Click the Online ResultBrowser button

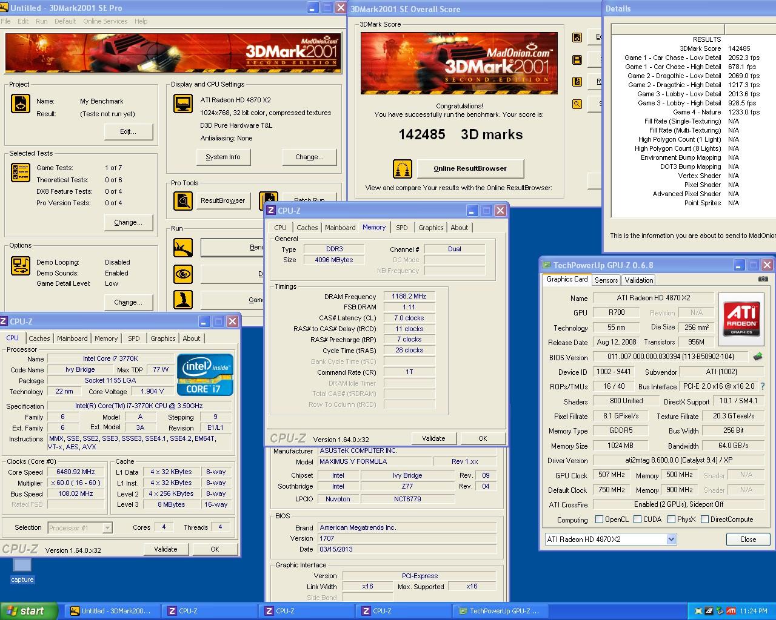click(470, 168)
